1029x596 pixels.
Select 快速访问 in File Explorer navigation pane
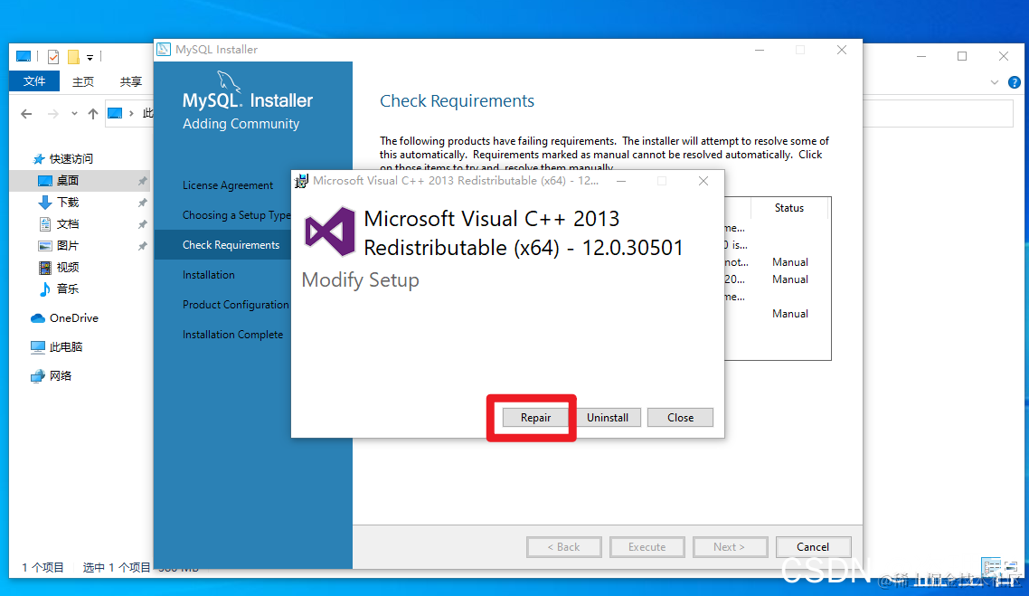tap(63, 159)
